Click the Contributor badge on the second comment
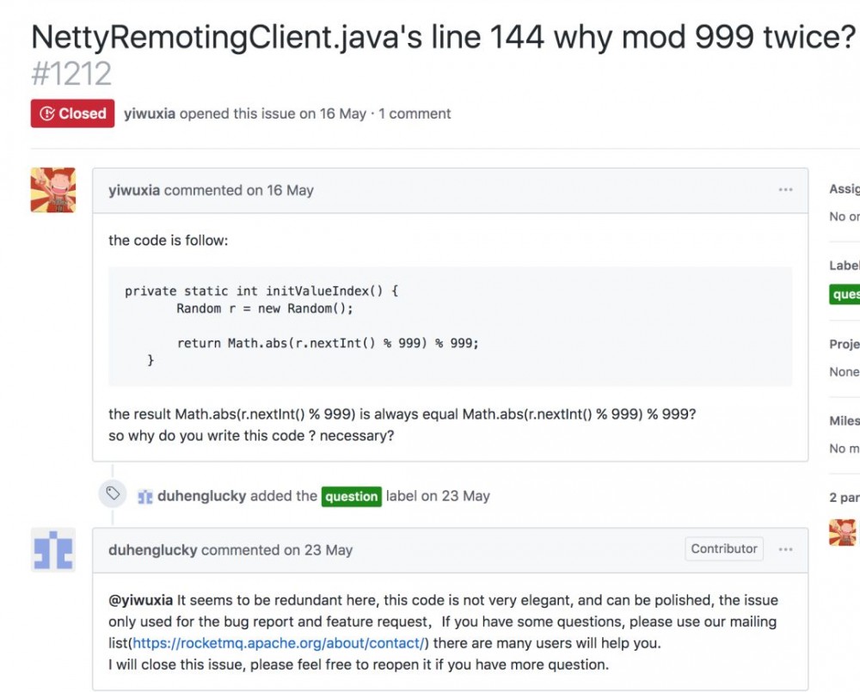Viewport: 860px width, 692px height. pyautogui.click(x=724, y=548)
